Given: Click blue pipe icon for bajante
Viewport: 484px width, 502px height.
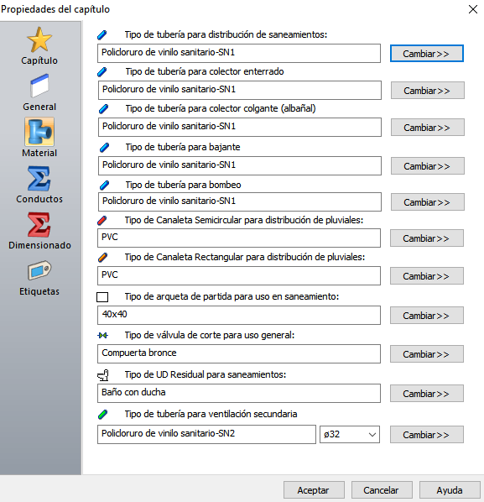Looking at the screenshot, I should tap(105, 147).
